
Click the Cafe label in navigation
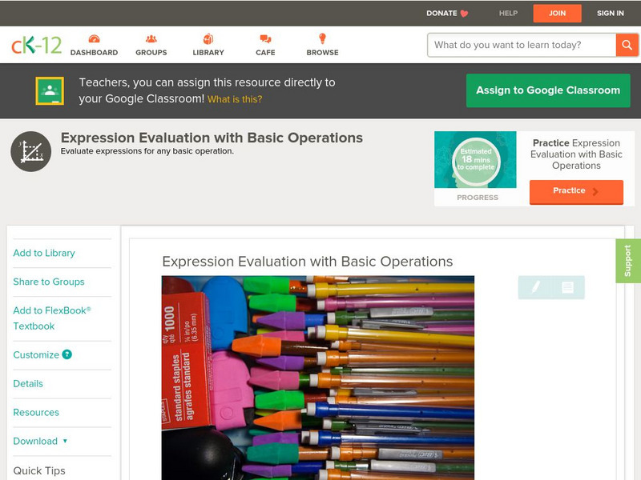tap(265, 53)
